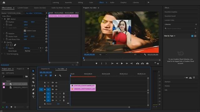Toggle Snap in timeline
Image resolution: width=200 pixels, height=112 pixels.
(46, 76)
